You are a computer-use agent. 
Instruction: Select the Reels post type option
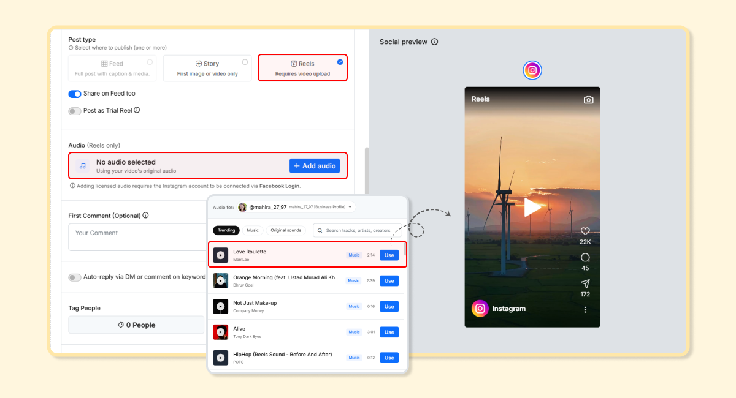302,68
